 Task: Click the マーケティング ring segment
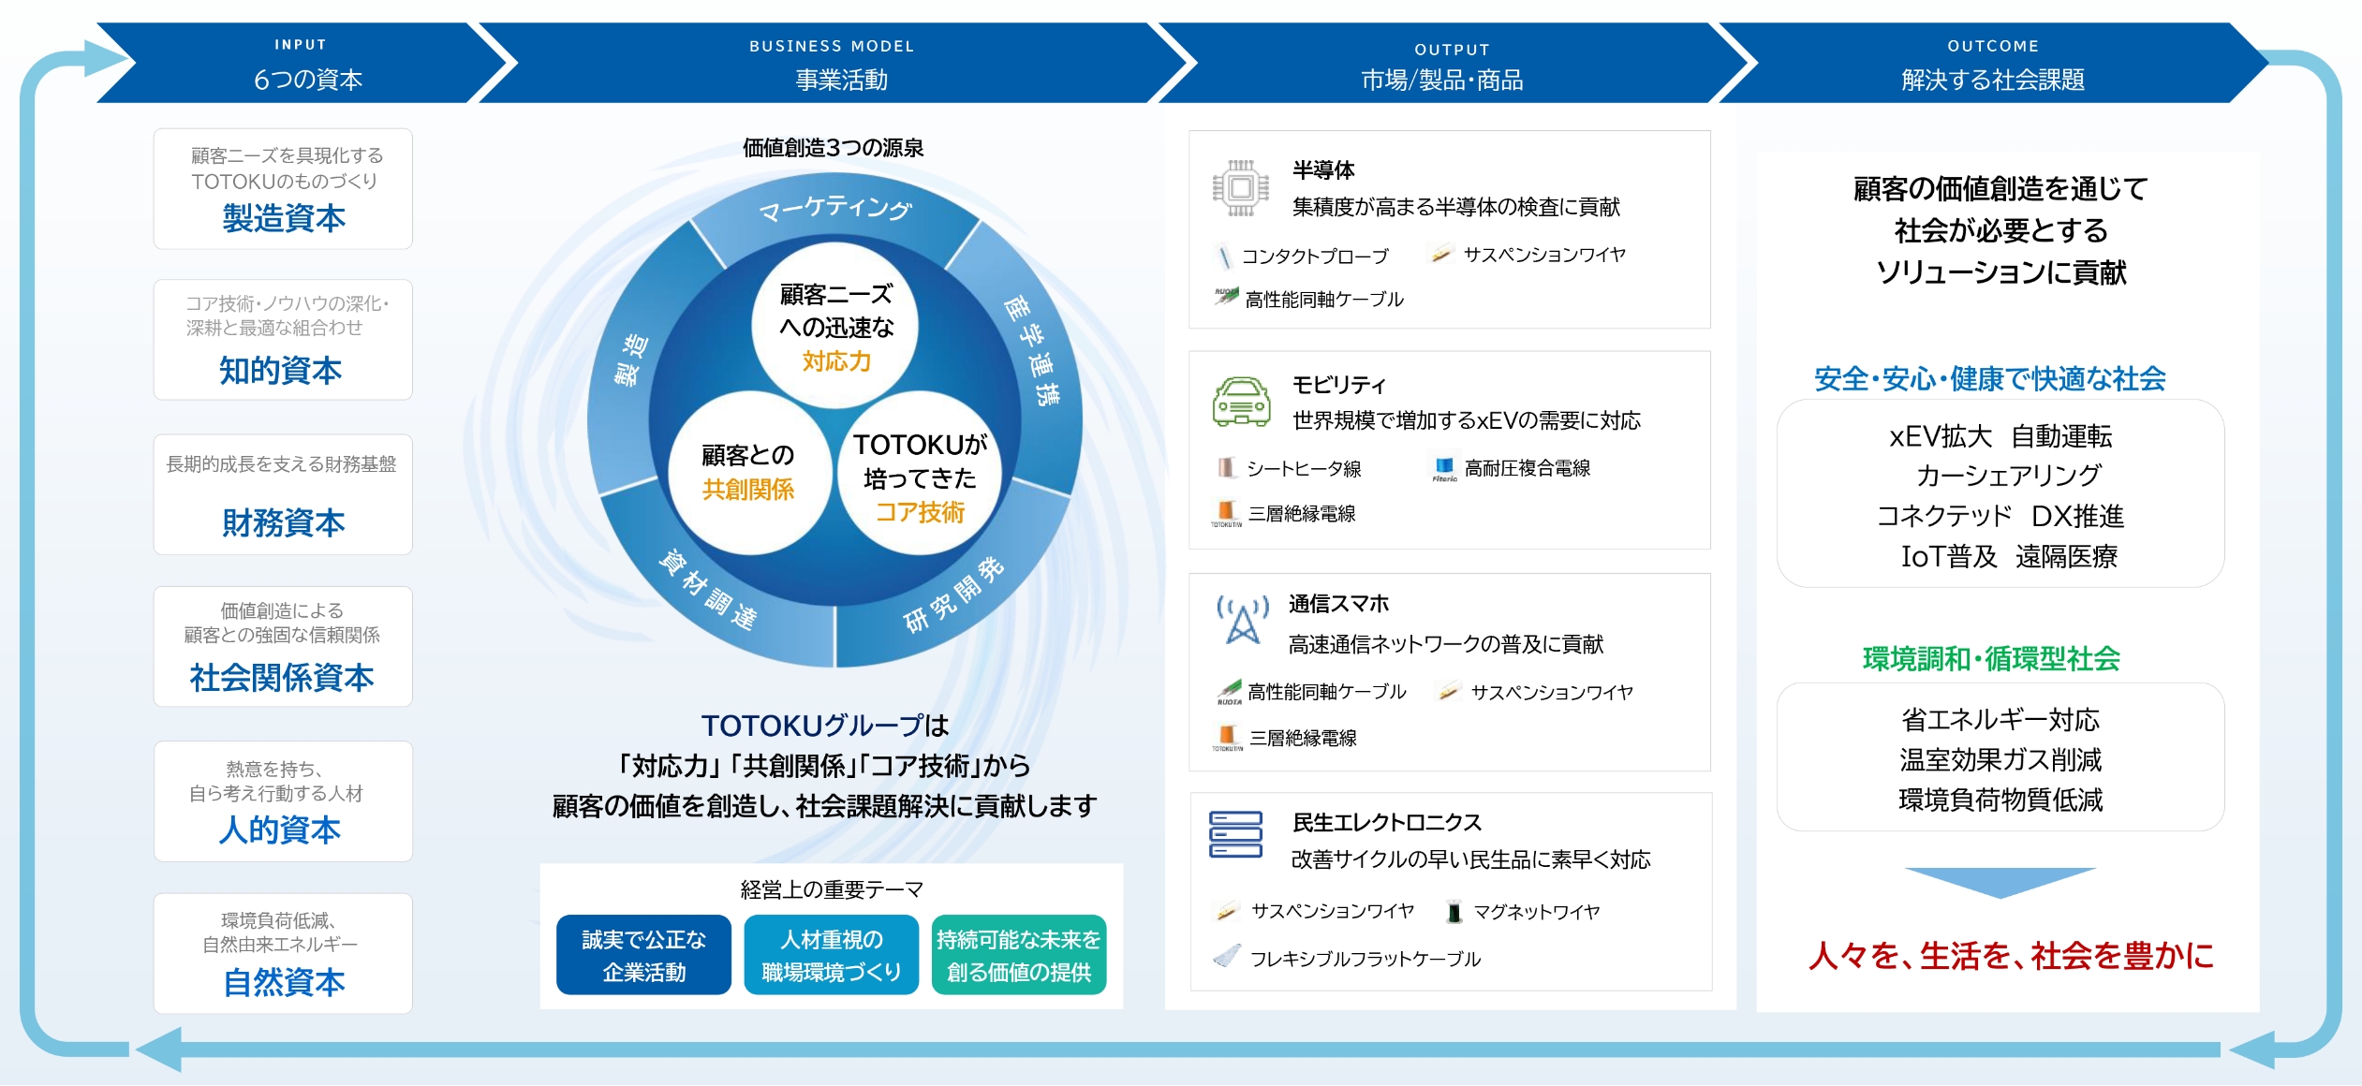click(x=834, y=208)
